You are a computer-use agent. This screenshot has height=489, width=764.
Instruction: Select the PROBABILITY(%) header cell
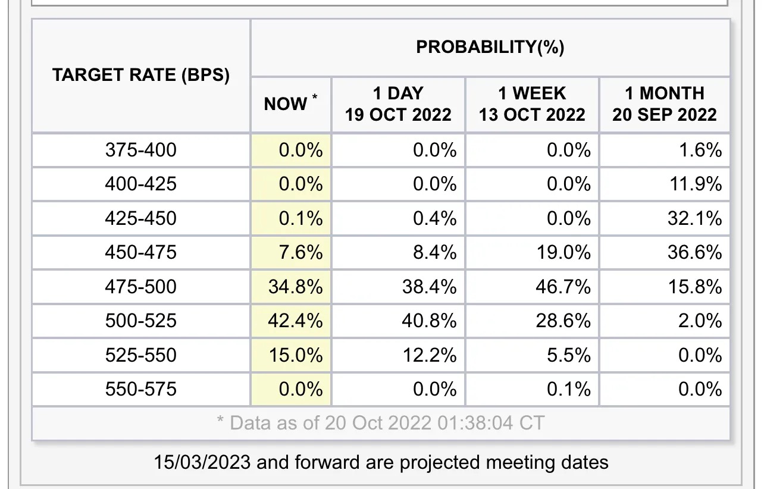490,48
